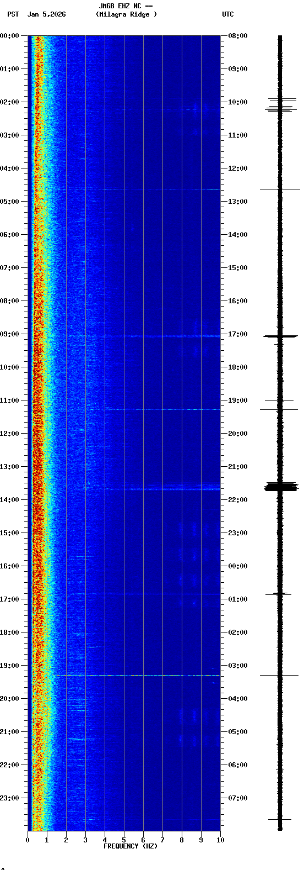Click the 12:00 PST label on left axis

[10, 434]
